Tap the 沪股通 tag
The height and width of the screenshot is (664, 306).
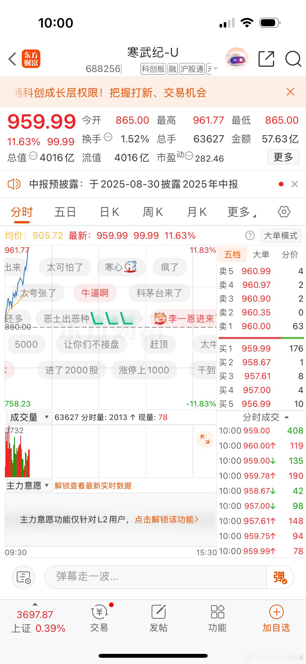[192, 69]
